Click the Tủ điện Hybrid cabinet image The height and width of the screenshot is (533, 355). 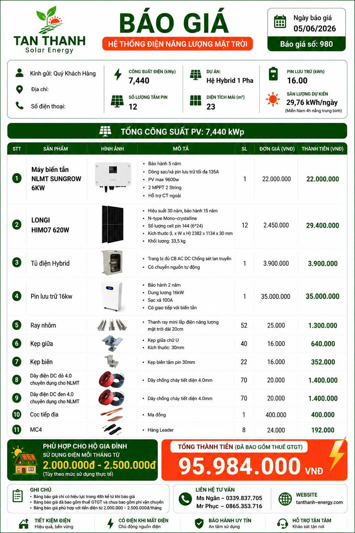[112, 262]
